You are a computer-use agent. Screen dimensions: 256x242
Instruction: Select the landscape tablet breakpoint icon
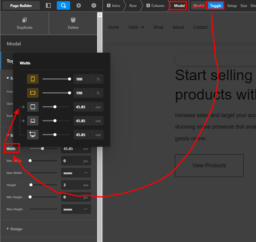point(33,93)
